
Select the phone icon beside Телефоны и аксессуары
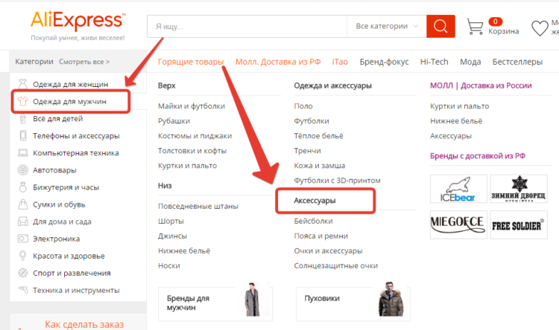[x=23, y=135]
